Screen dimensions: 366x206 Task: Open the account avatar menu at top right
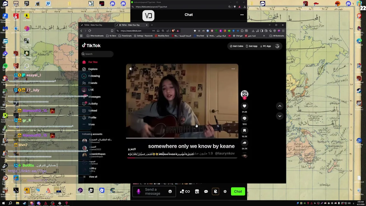277,46
